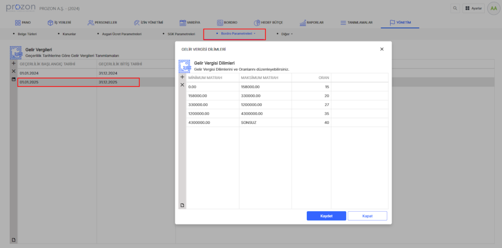Viewport: 502px width, 248px height.
Task: Click the document icon at dialog bottom-left
Action: coord(182,205)
